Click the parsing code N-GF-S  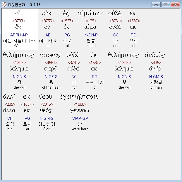point(51,77)
